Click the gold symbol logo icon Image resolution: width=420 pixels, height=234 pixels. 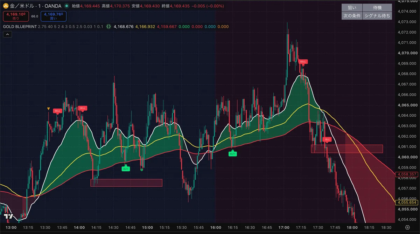6,6
